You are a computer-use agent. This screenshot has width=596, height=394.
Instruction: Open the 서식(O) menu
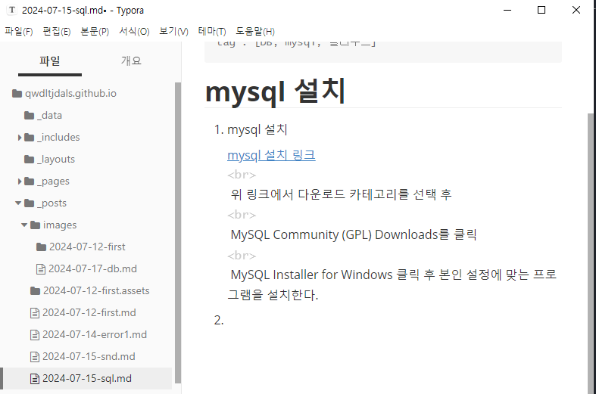coord(134,32)
